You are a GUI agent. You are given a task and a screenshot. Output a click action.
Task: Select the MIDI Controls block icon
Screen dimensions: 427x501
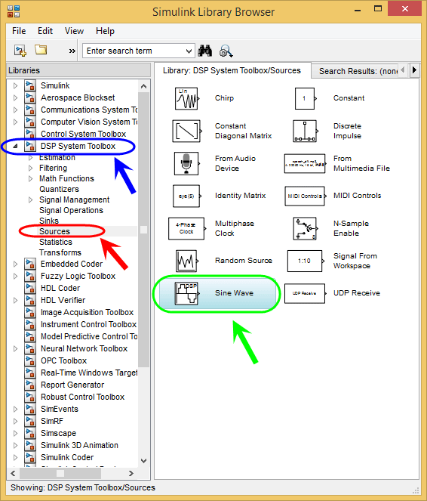pos(306,196)
